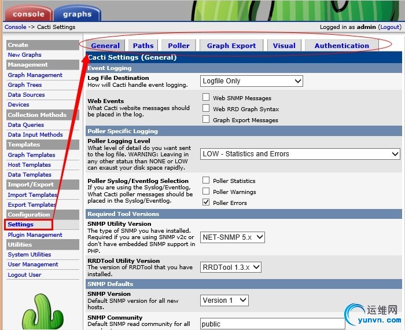Open the Poller Logging Level dropdown
Image resolution: width=405 pixels, height=330 pixels.
pos(300,154)
